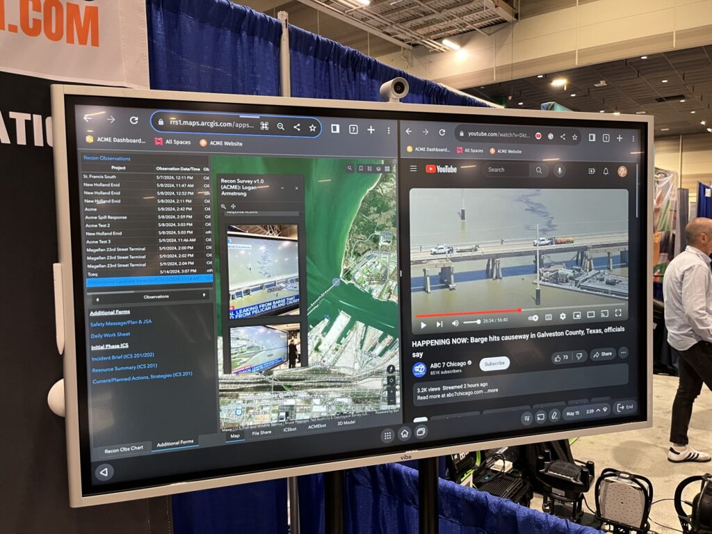Collapse the Recon Survey popup
Image resolution: width=712 pixels, height=534 pixels.
[282, 188]
